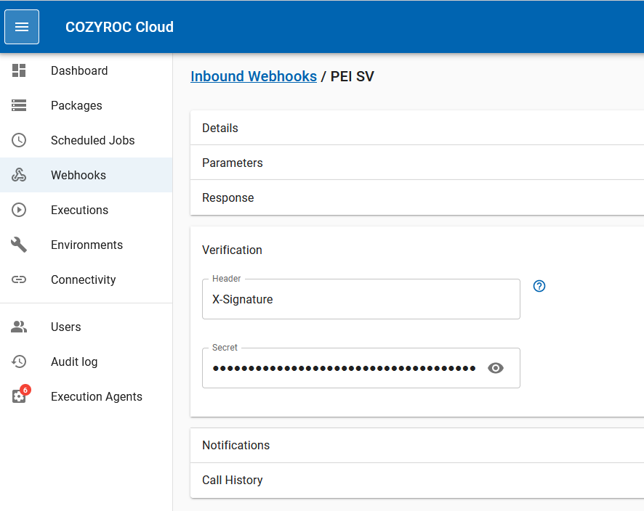Click the X-Signature Header input field
This screenshot has width=644, height=511.
[361, 299]
